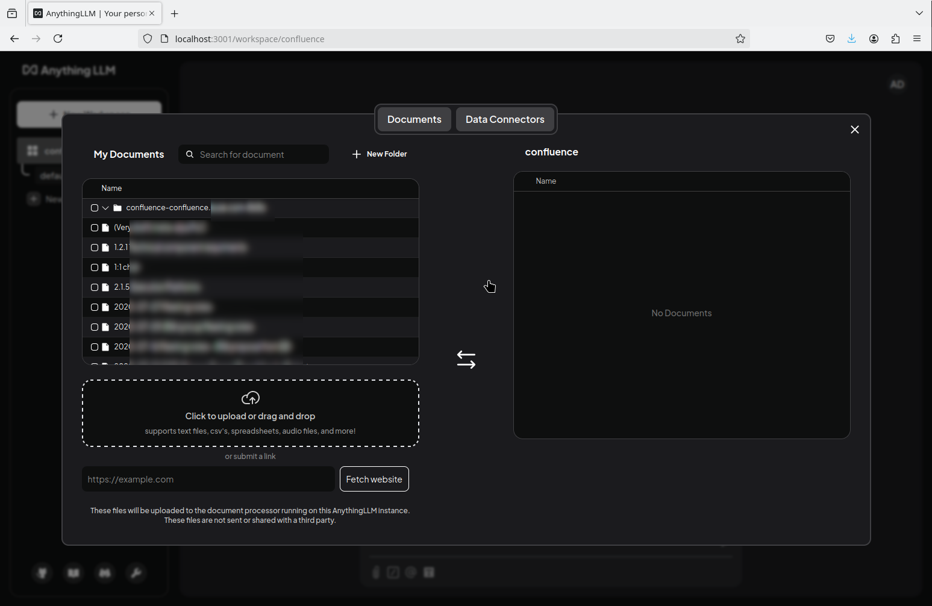The height and width of the screenshot is (606, 932).
Task: Click the Search for document field
Action: (x=254, y=154)
